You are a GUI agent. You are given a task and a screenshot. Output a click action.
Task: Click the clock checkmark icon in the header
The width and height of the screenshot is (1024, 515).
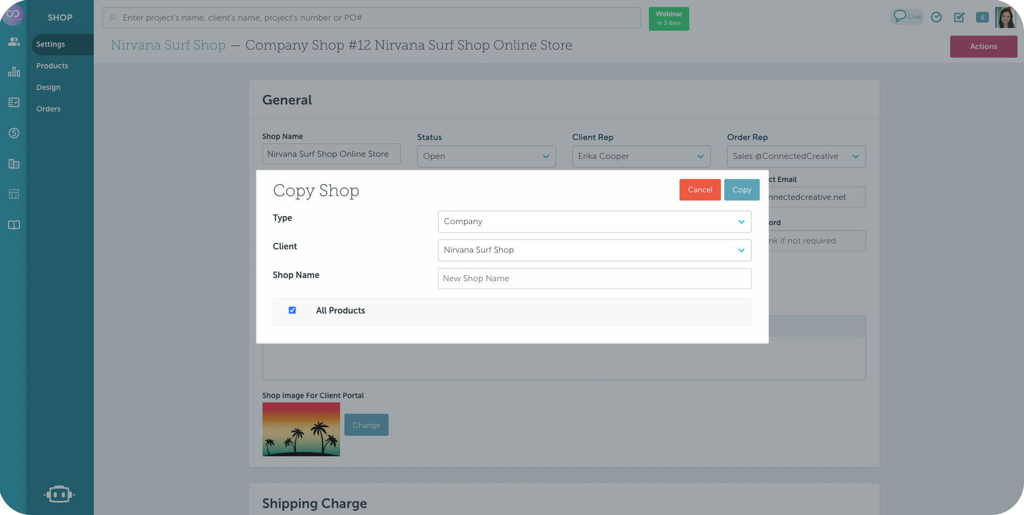tap(936, 17)
